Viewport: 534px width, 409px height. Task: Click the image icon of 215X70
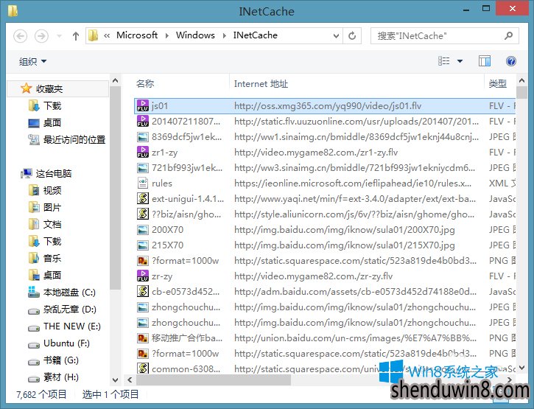point(143,245)
